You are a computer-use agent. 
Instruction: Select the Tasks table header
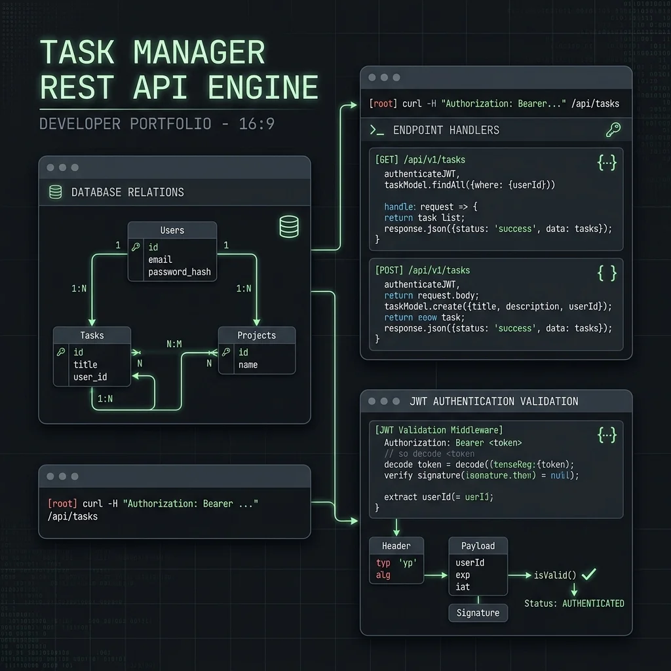click(92, 335)
